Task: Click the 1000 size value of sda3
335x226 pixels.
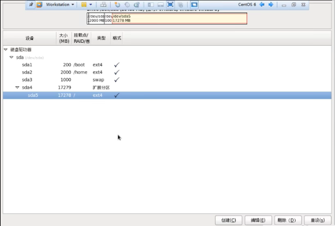Action: coord(66,80)
